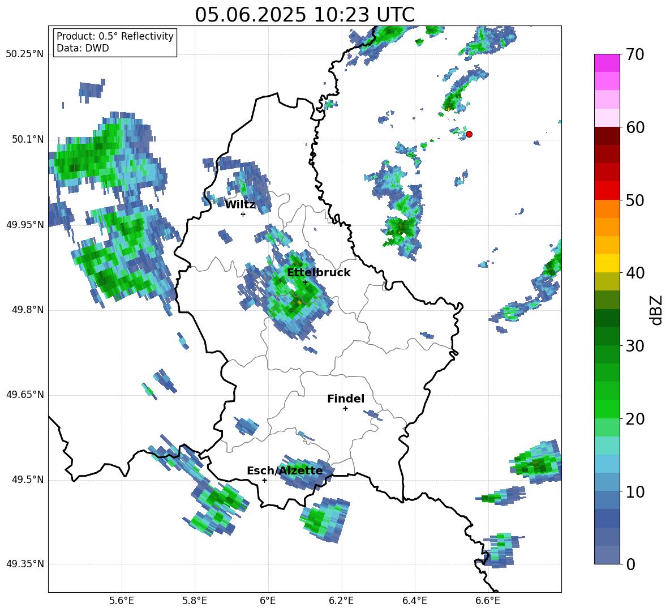Click the 49.5°N latitude label

coord(28,480)
